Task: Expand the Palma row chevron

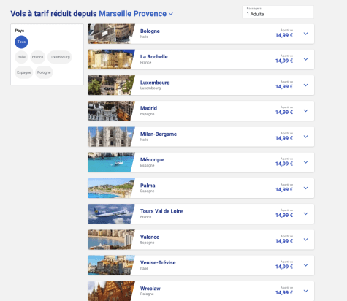Action: coord(306,188)
